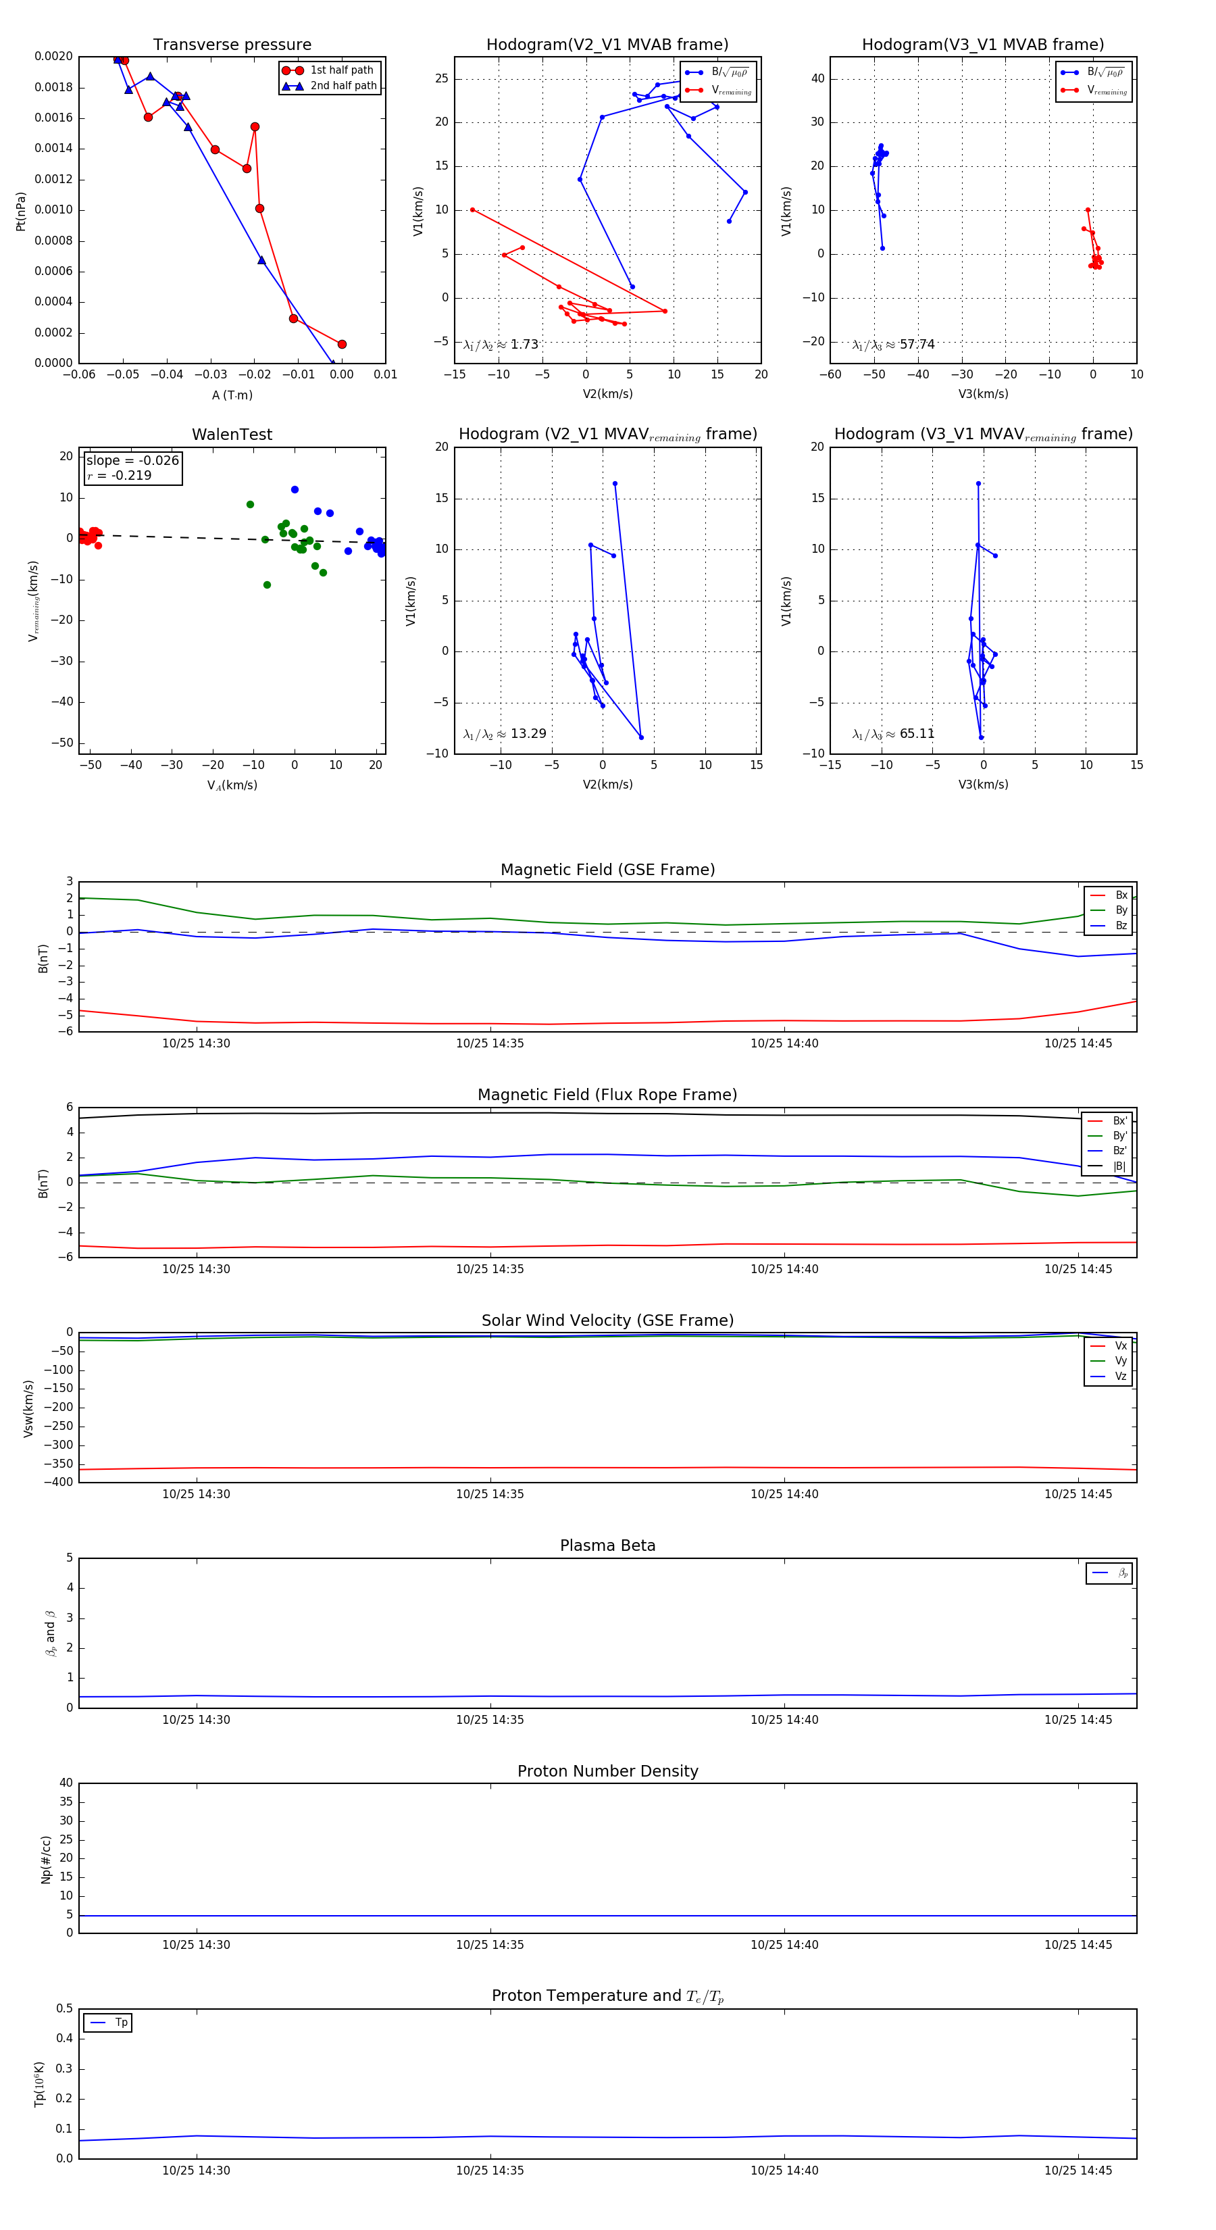Select the "Vz" legend entry

tap(1109, 1376)
